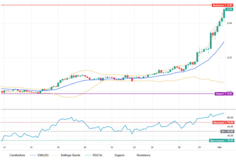The image size is (236, 162).
Task: Select the red Resistance line tag
Action: coord(218,5)
